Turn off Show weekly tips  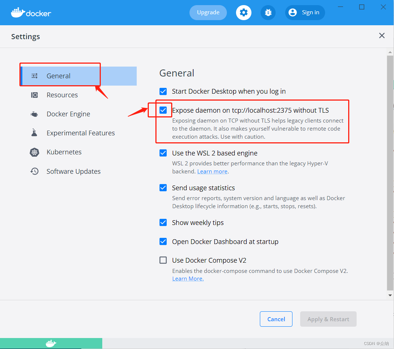[x=163, y=222]
